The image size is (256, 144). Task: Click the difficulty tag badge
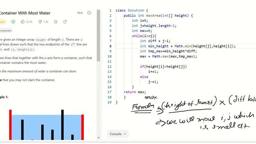[x=3, y=22]
